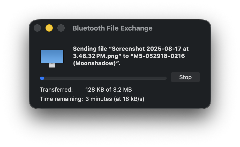Click the computer display icon
240x147 pixels.
(52, 56)
